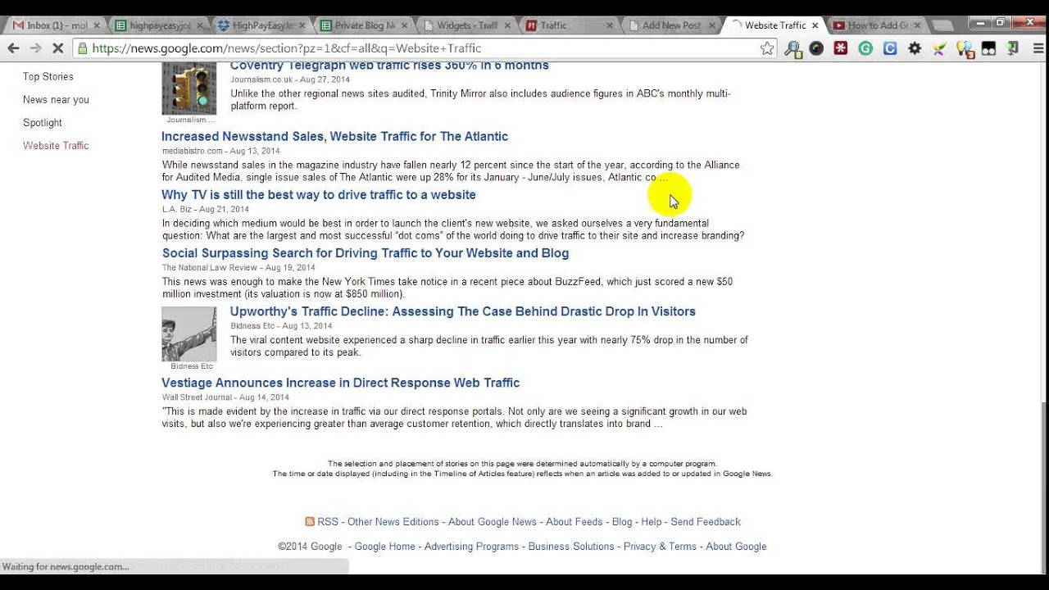Click 'Journalism.co.uk - Aug 27, 2014' source text
The height and width of the screenshot is (590, 1049).
290,80
